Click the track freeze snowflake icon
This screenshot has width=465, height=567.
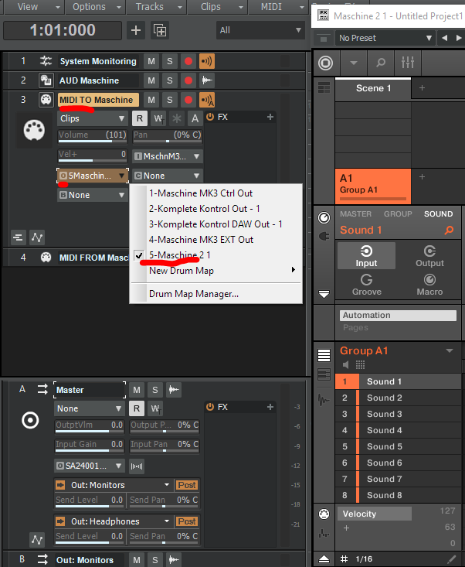[x=177, y=118]
